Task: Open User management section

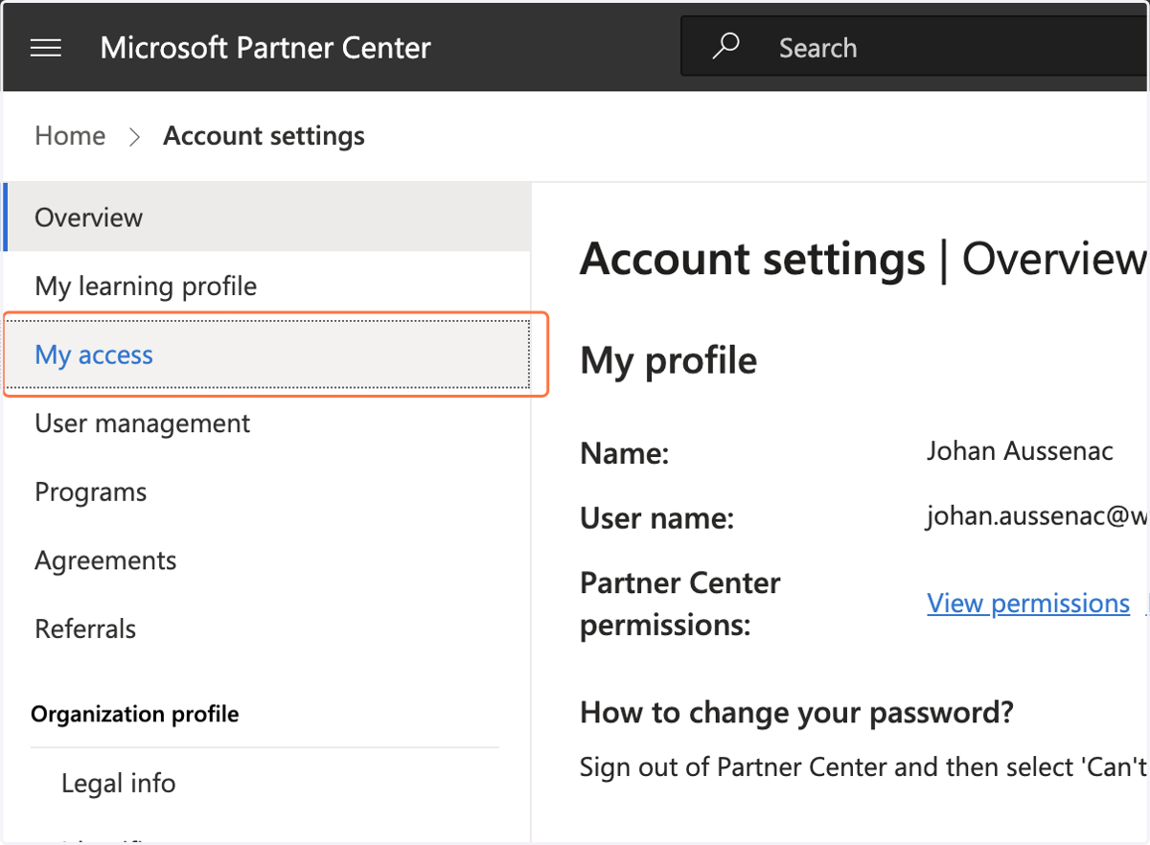Action: click(267, 423)
